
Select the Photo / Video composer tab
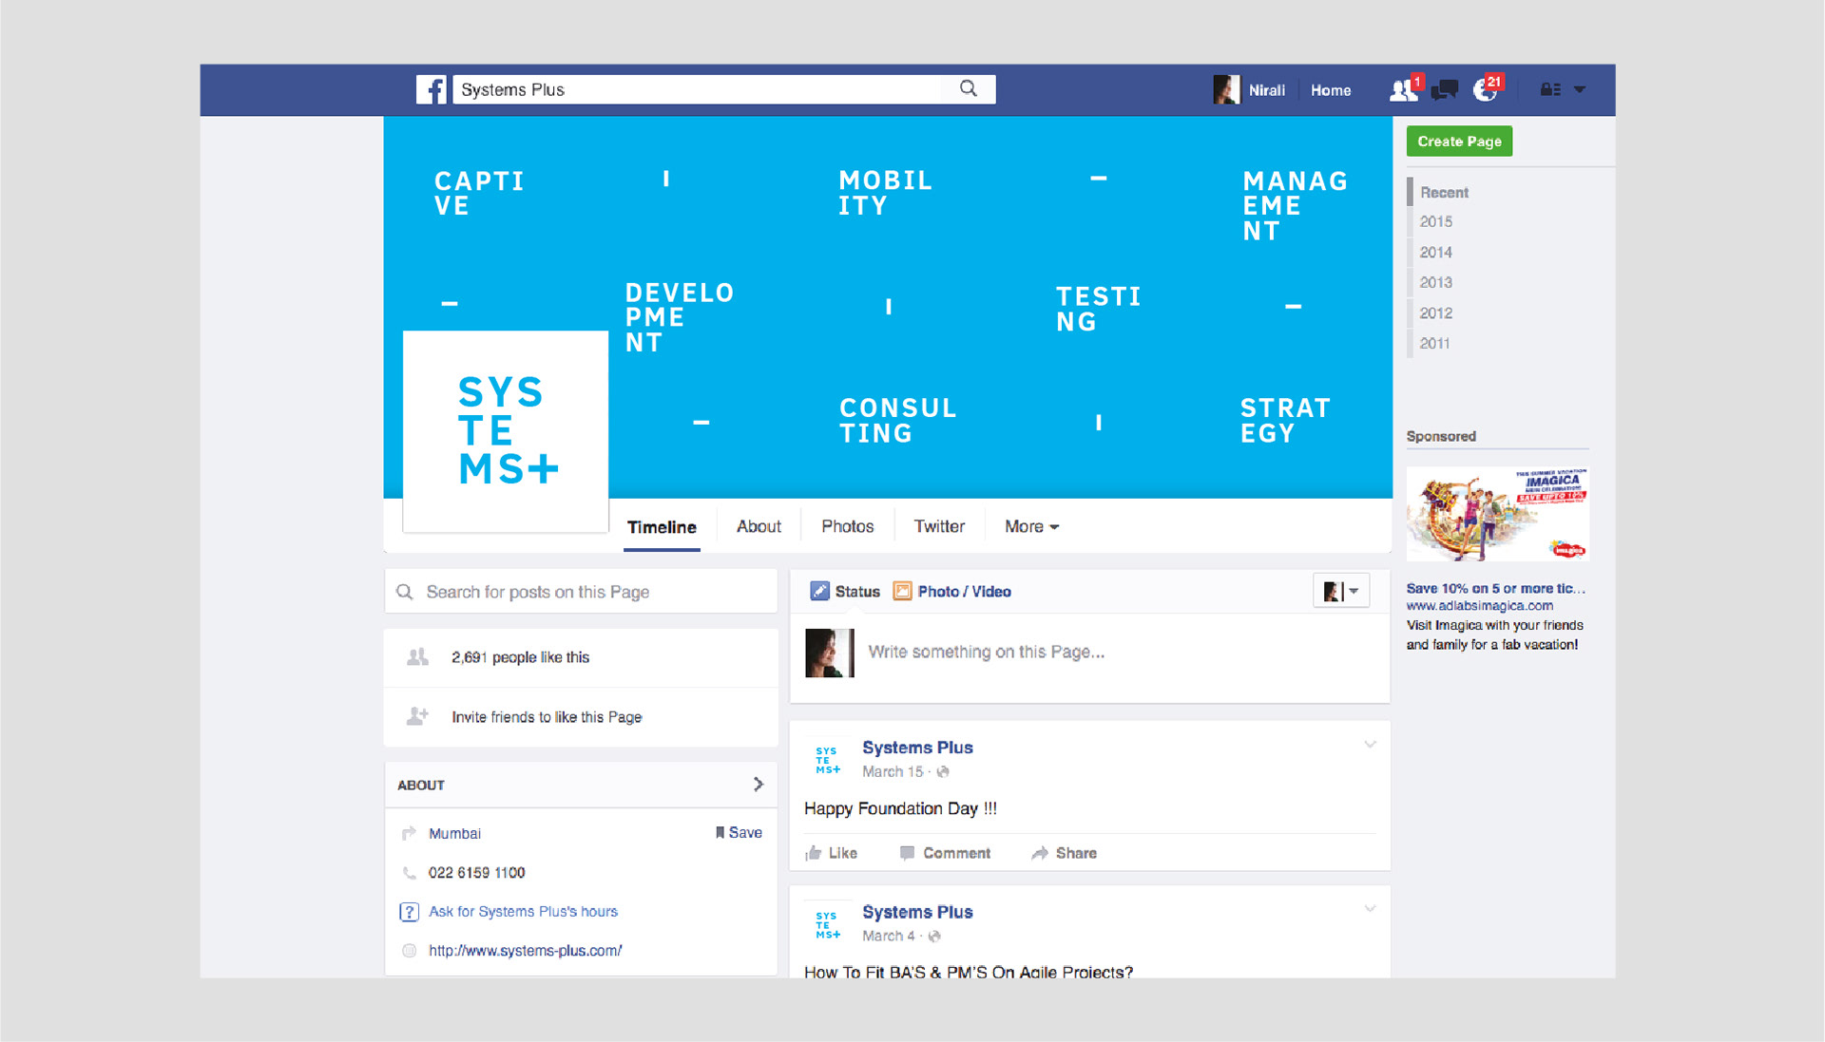pyautogui.click(x=951, y=591)
